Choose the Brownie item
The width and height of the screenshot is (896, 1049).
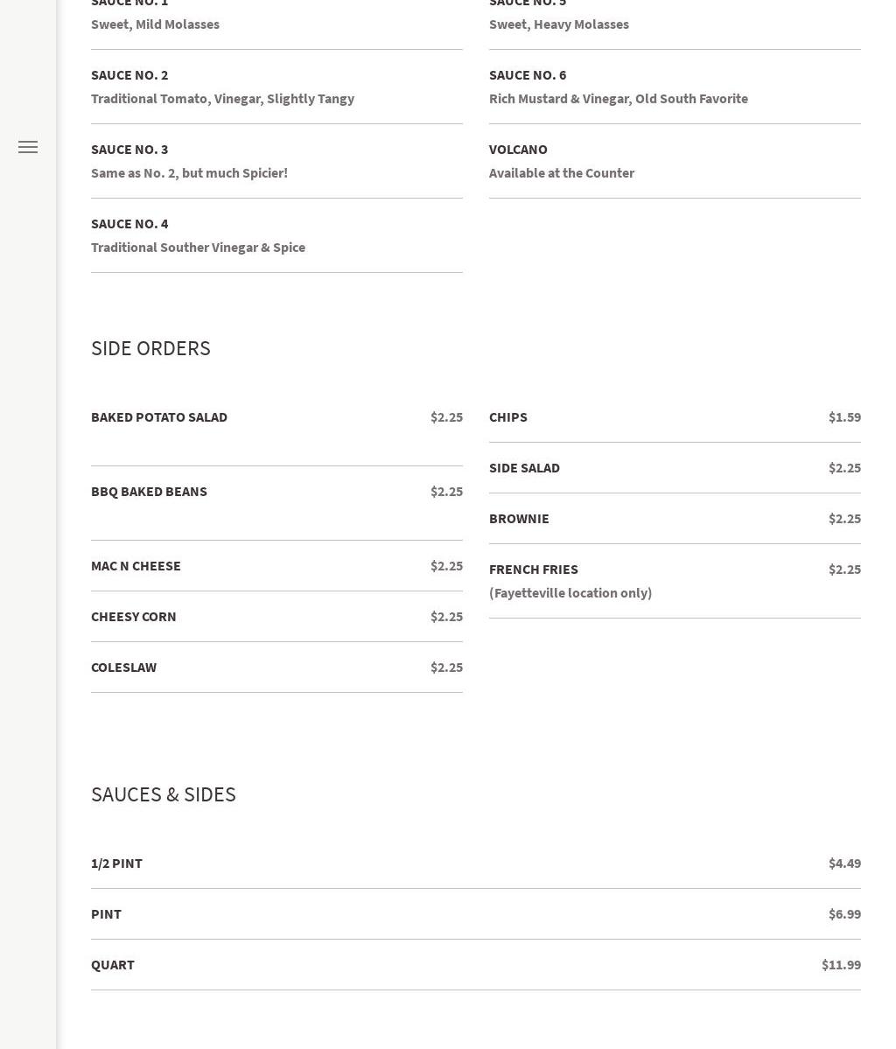(x=519, y=519)
